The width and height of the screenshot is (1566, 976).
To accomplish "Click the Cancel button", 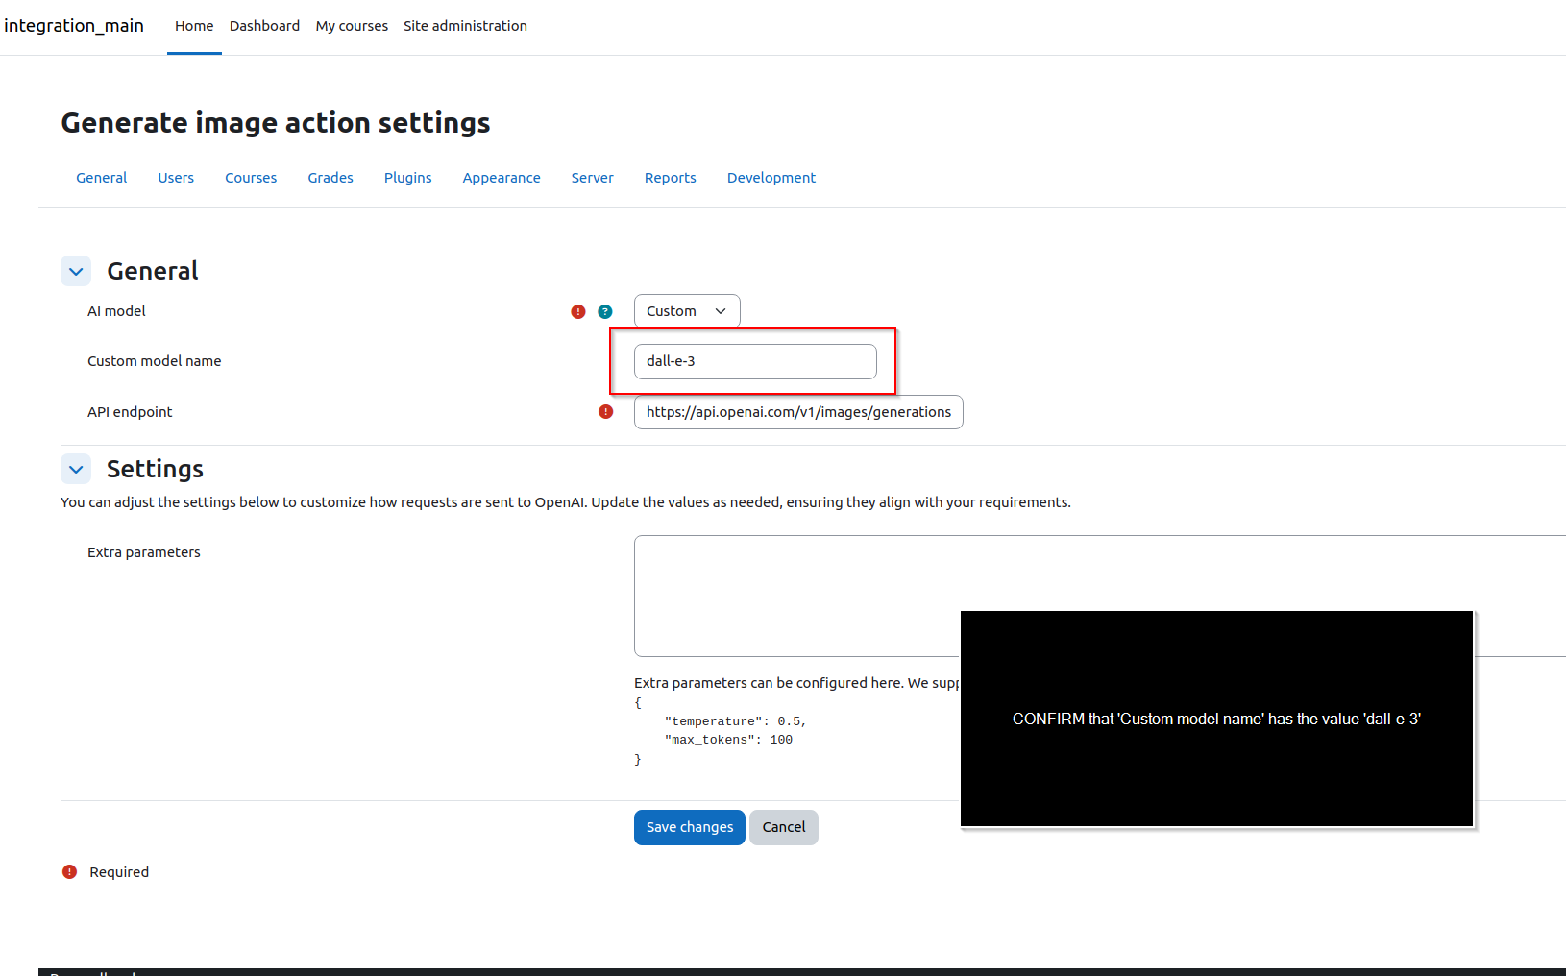I will pyautogui.click(x=784, y=827).
